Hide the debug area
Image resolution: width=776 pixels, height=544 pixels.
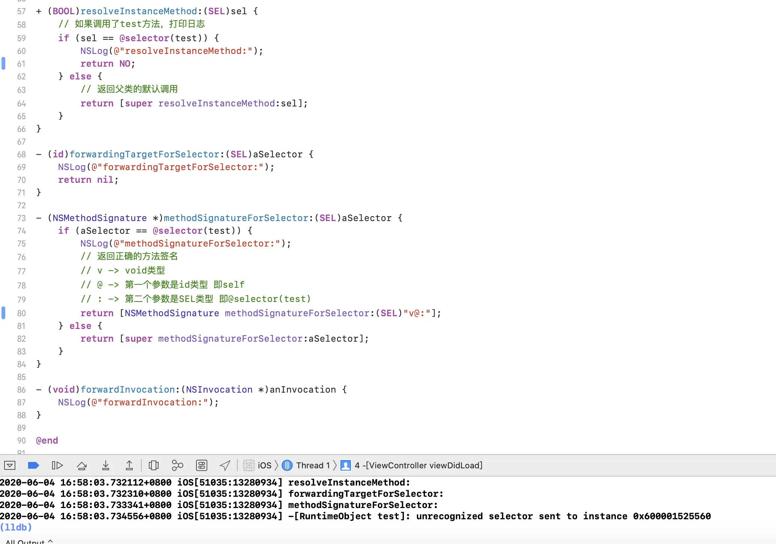9,465
